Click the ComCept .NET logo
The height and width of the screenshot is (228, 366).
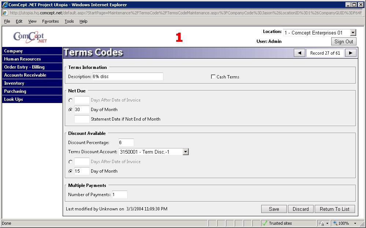(x=30, y=37)
